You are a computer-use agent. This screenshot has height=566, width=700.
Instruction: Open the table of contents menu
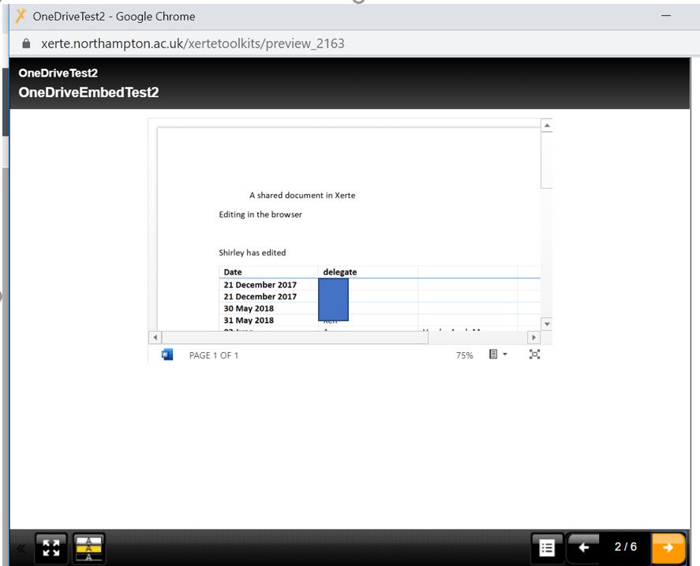click(x=547, y=547)
